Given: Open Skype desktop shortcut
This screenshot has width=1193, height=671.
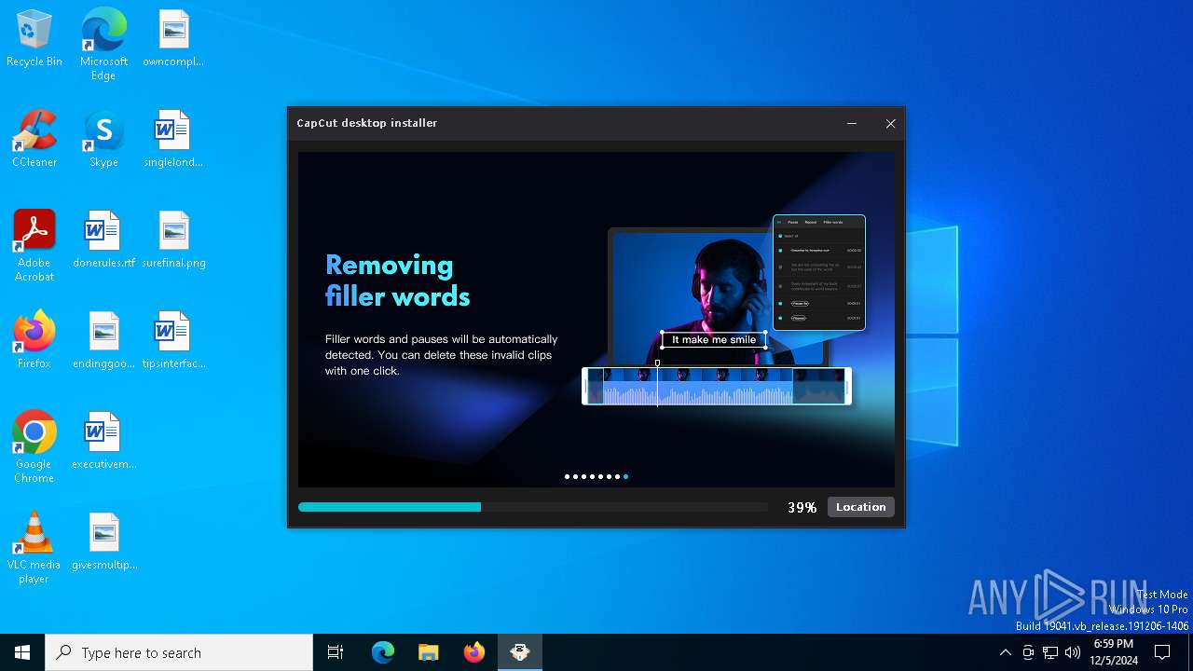Looking at the screenshot, I should tap(103, 140).
